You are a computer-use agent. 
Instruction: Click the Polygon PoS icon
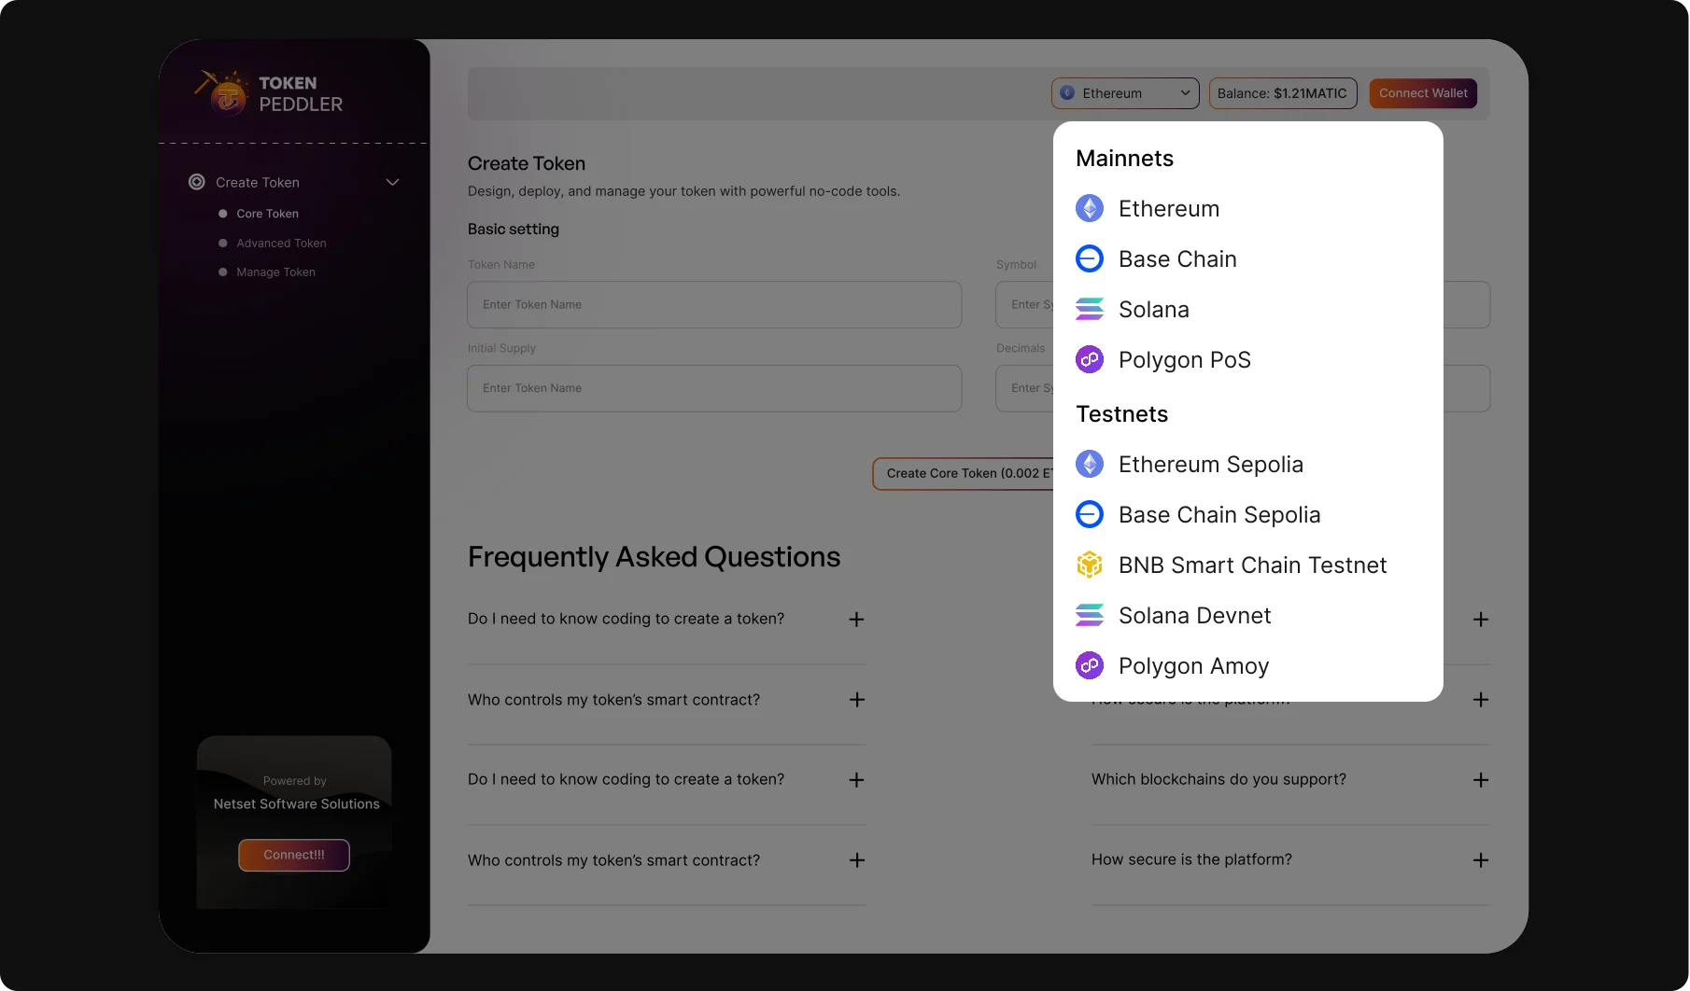coord(1090,359)
